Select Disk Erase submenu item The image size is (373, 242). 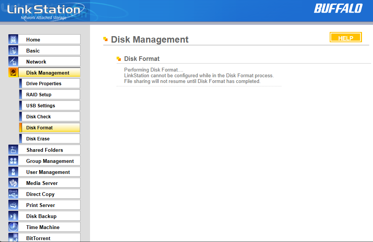pyautogui.click(x=38, y=139)
